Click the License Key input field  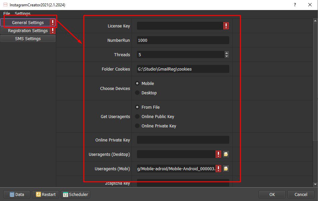(x=180, y=26)
